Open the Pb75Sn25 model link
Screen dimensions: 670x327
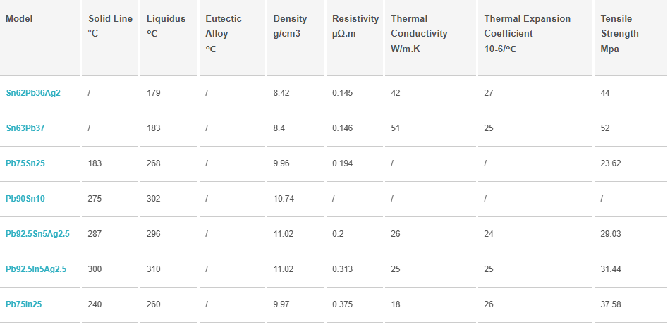click(25, 163)
